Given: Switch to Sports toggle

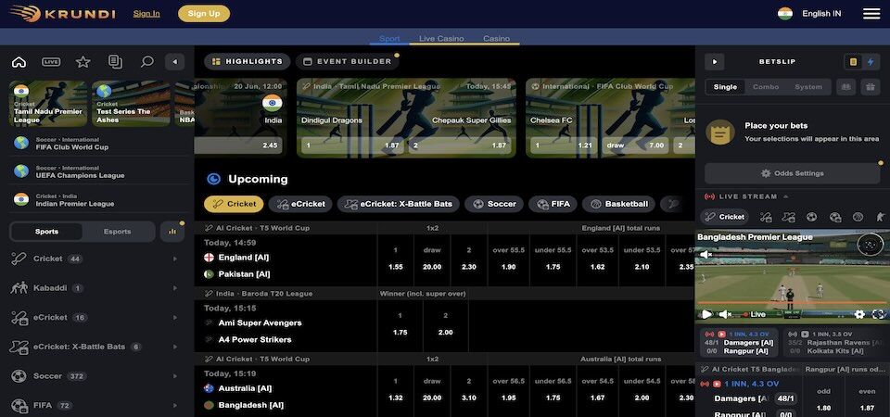Looking at the screenshot, I should click(46, 232).
